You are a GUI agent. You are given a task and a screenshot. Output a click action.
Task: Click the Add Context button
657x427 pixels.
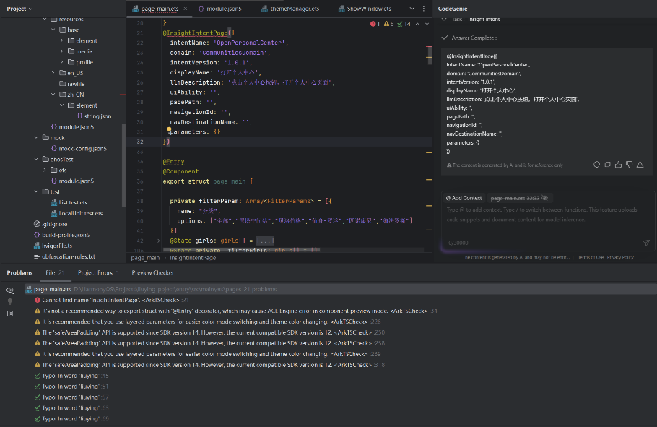pyautogui.click(x=464, y=198)
